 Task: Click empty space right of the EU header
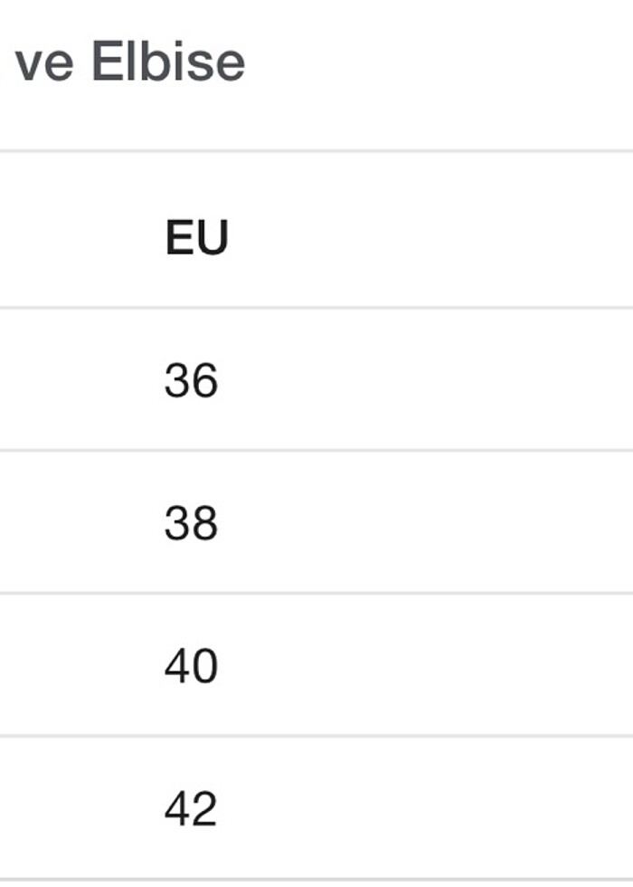[x=452, y=238]
